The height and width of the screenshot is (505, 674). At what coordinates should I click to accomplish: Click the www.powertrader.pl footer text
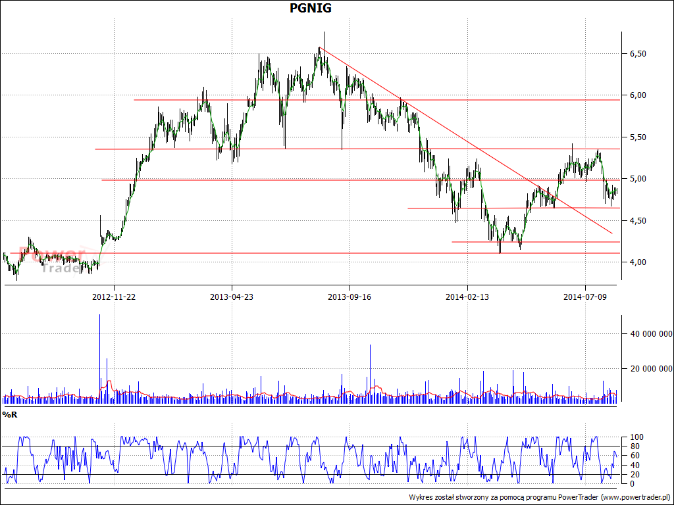coord(635,497)
